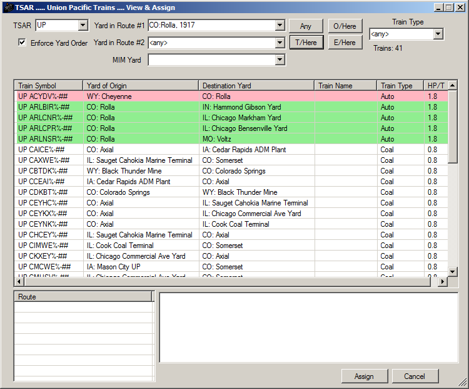Sort by Destination Yard column header
Image resolution: width=469 pixels, height=389 pixels.
click(256, 86)
